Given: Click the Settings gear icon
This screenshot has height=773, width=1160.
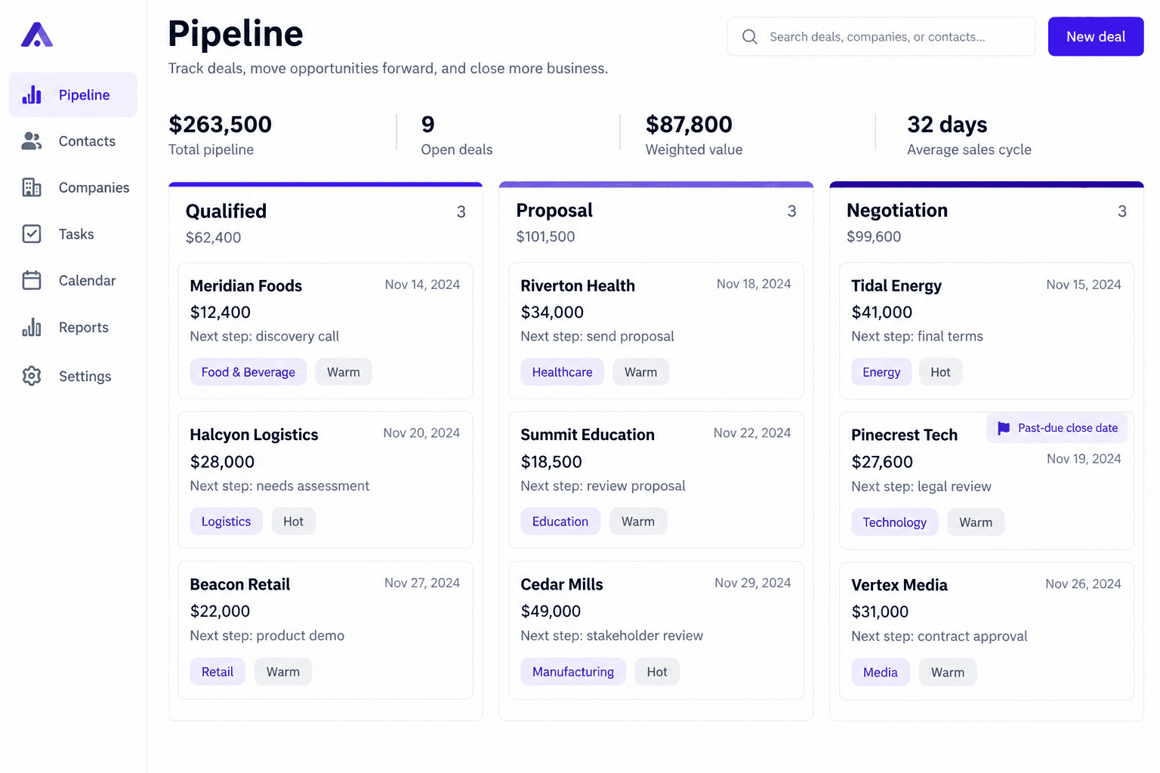Looking at the screenshot, I should click(x=32, y=376).
